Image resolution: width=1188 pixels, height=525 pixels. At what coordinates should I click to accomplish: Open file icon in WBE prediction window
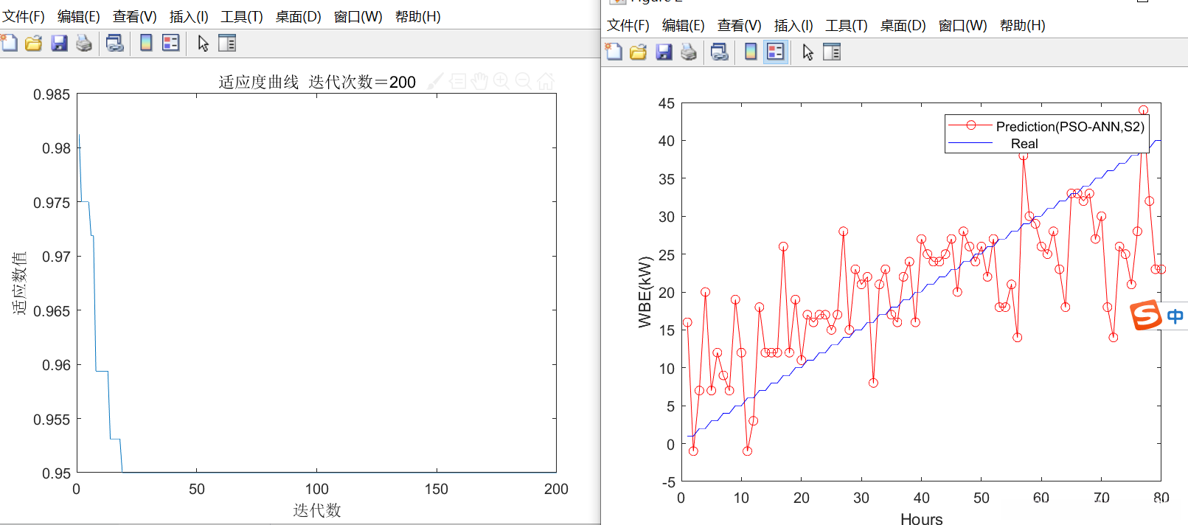pyautogui.click(x=638, y=52)
